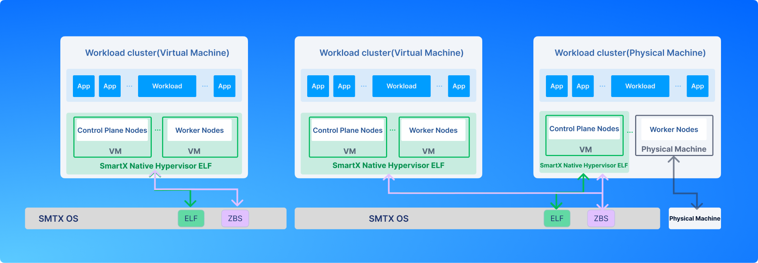Click SMTX OS label in the shorter left bar
Image resolution: width=758 pixels, height=263 pixels.
click(58, 218)
